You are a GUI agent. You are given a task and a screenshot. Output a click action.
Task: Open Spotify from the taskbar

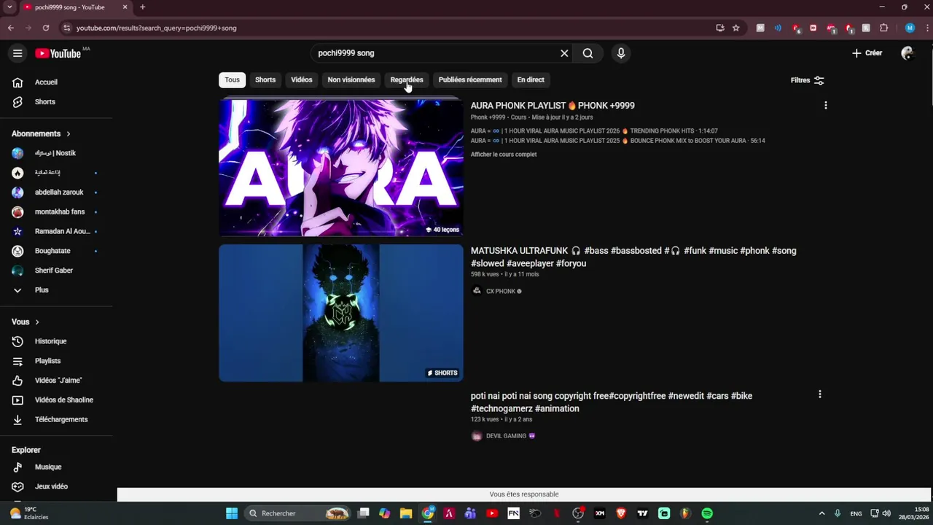(707, 513)
